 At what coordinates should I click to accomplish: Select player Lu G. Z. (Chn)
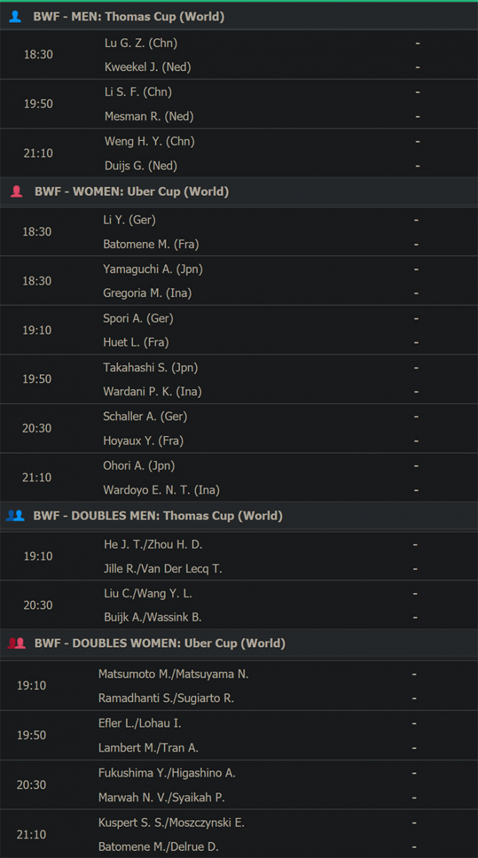click(141, 43)
